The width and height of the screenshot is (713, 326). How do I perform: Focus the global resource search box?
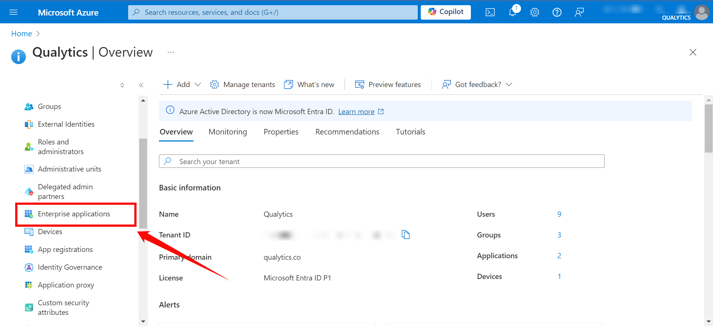coord(273,12)
